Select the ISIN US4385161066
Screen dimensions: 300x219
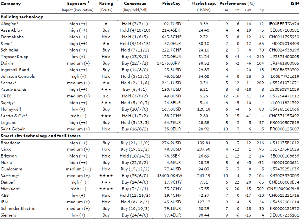tap(284, 109)
